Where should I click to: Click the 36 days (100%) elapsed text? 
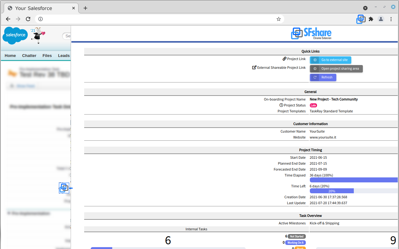click(321, 175)
